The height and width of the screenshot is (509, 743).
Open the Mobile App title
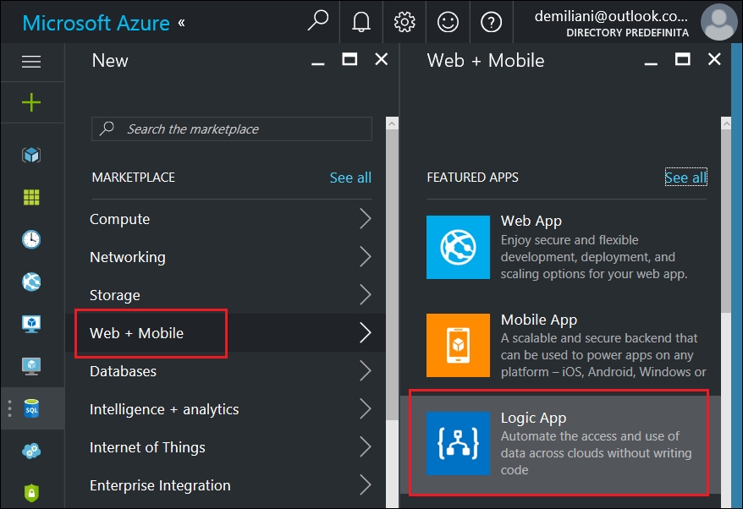[x=539, y=320]
